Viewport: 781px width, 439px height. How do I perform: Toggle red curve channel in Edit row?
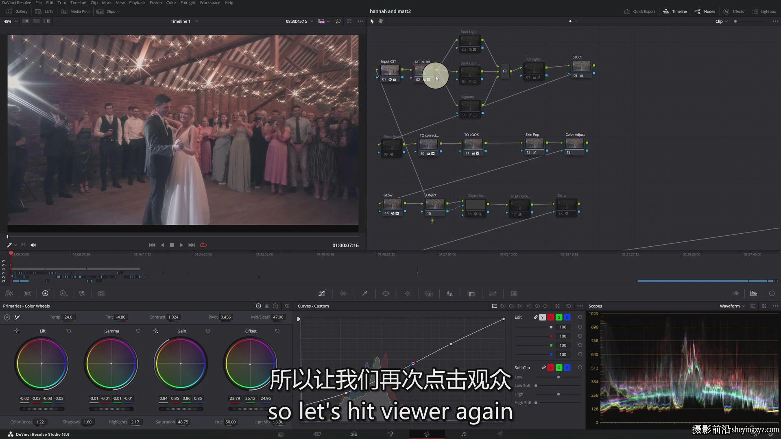[550, 317]
